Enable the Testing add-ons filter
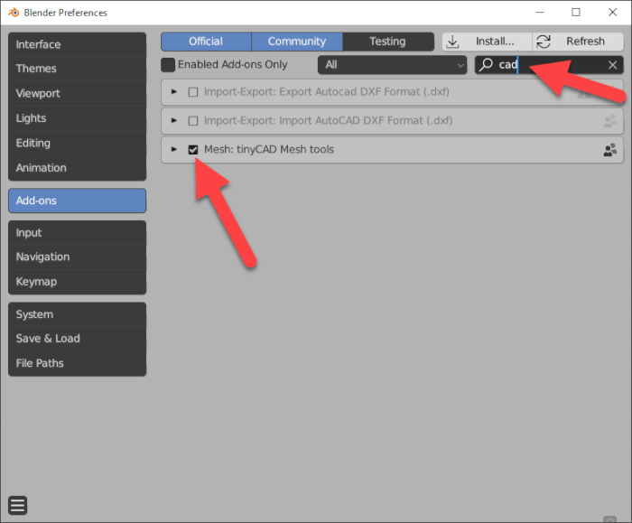 pos(387,42)
